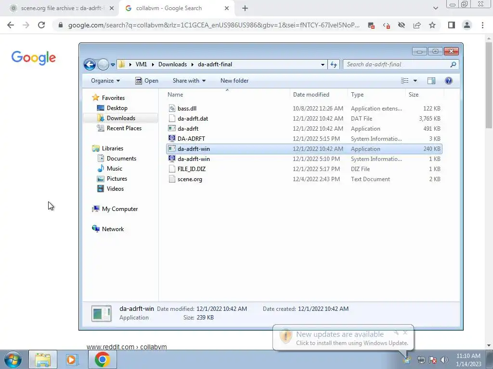Click the volume speaker tray icon

[444, 360]
